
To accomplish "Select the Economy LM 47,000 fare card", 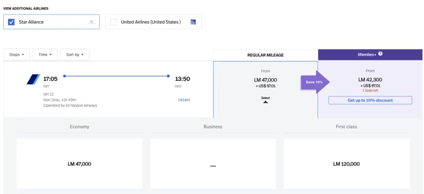I will [79, 164].
